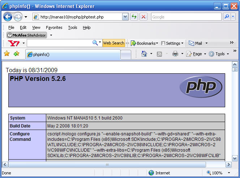This screenshot has height=178, width=240.
Task: Open the View menu
Action: 36,27
